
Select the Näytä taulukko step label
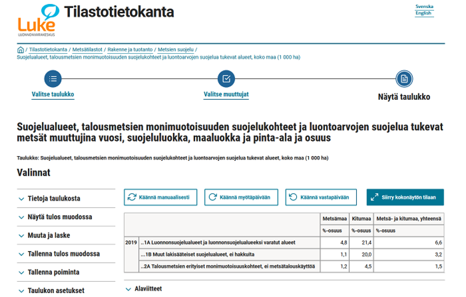(404, 97)
